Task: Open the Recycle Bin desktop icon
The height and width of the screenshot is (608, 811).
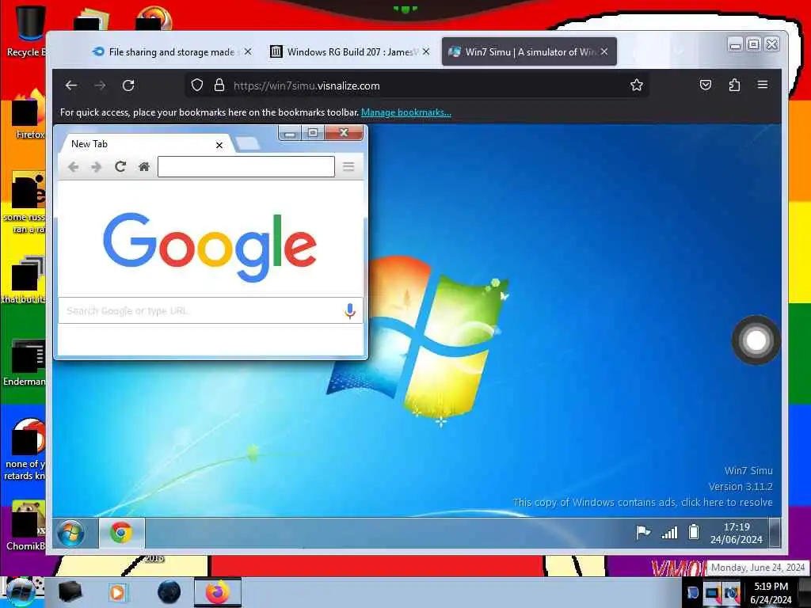Action: click(x=26, y=31)
